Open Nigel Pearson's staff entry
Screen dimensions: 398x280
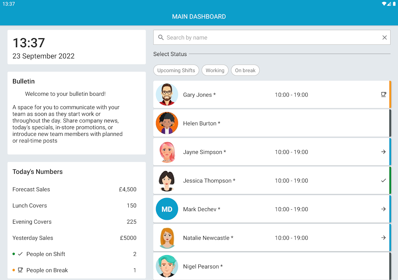272,266
